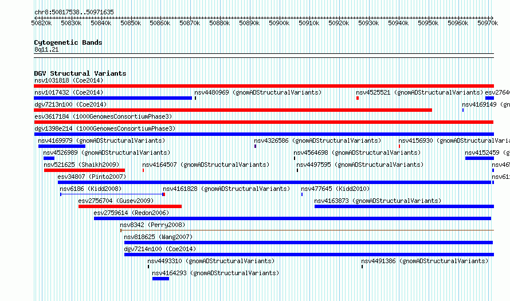The width and height of the screenshot is (510, 301).
Task: Select the blue nsv1017432 variant bar
Action: click(113, 98)
